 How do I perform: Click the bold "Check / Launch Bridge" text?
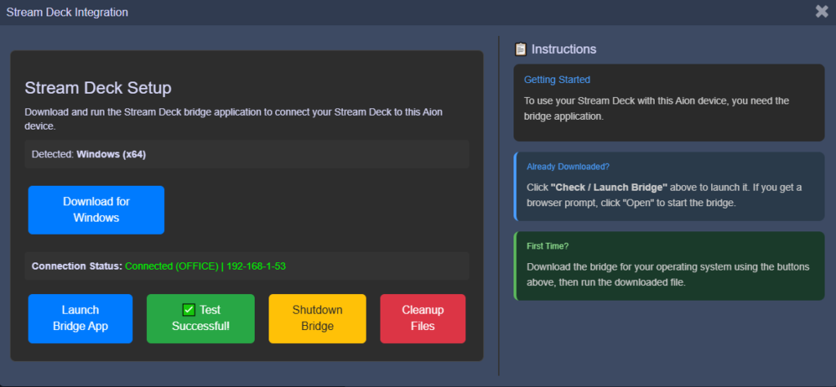pyautogui.click(x=609, y=187)
